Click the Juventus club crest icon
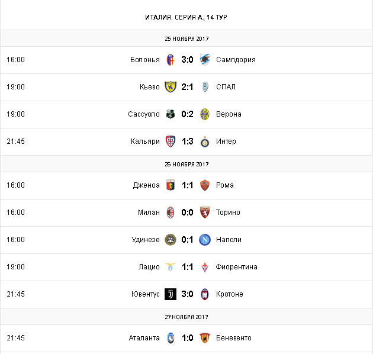The height and width of the screenshot is (354, 373). point(171,294)
